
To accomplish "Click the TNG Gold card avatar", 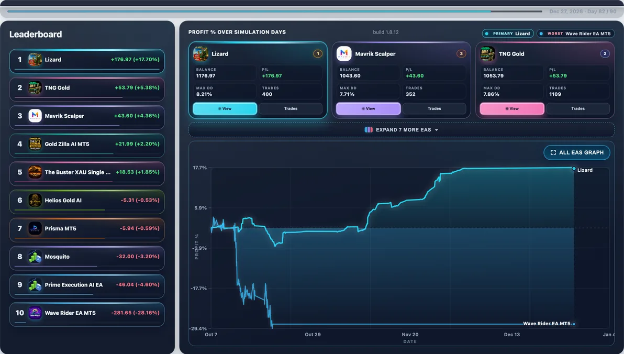I will pyautogui.click(x=488, y=54).
